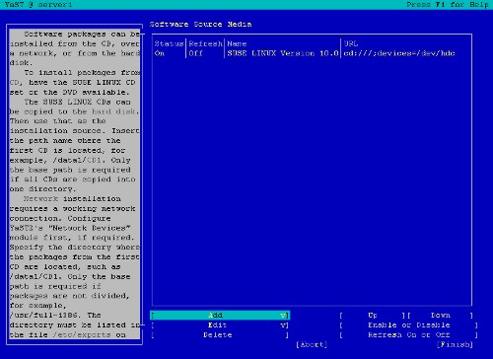493x359 pixels.
Task: Click the Abort button
Action: click(312, 344)
